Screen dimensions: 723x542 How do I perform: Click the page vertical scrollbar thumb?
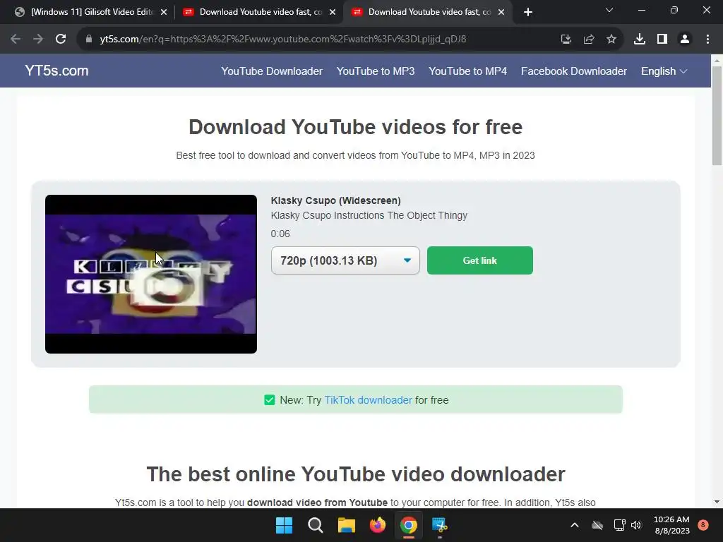(x=717, y=115)
